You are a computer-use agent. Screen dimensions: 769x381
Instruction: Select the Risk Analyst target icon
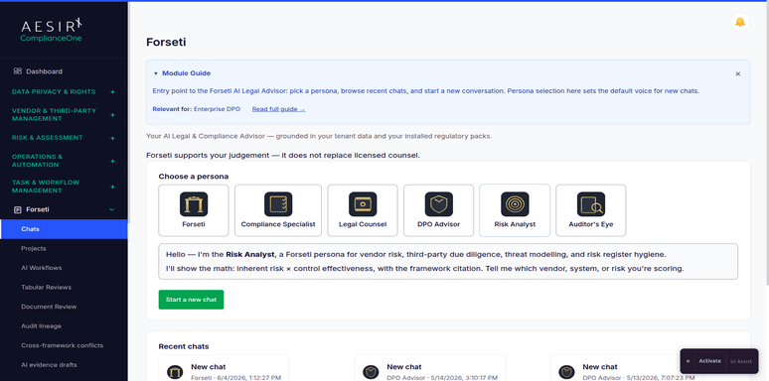(x=515, y=204)
